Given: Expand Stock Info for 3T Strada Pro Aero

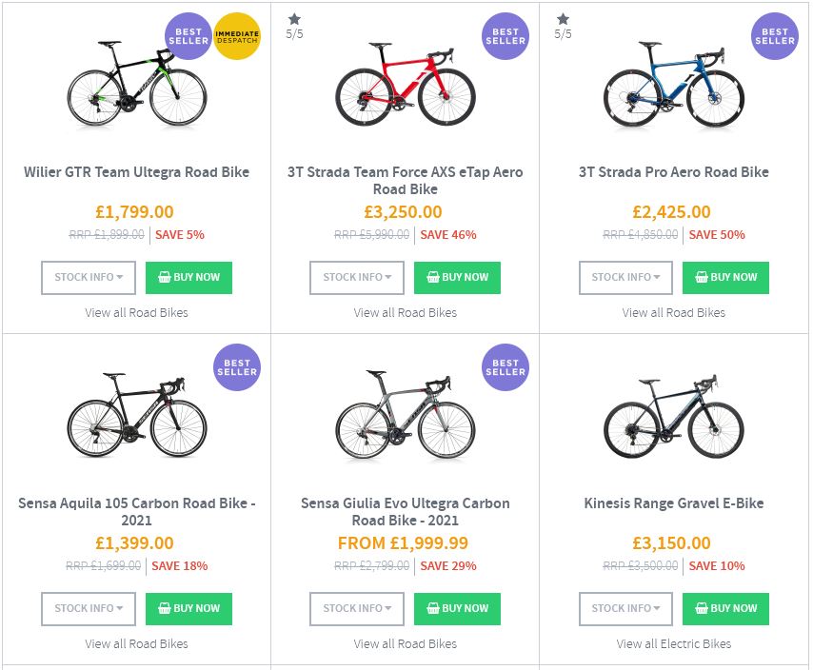Looking at the screenshot, I should 625,278.
